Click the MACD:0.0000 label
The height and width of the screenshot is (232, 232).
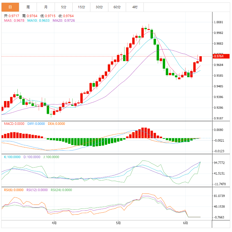14,124
